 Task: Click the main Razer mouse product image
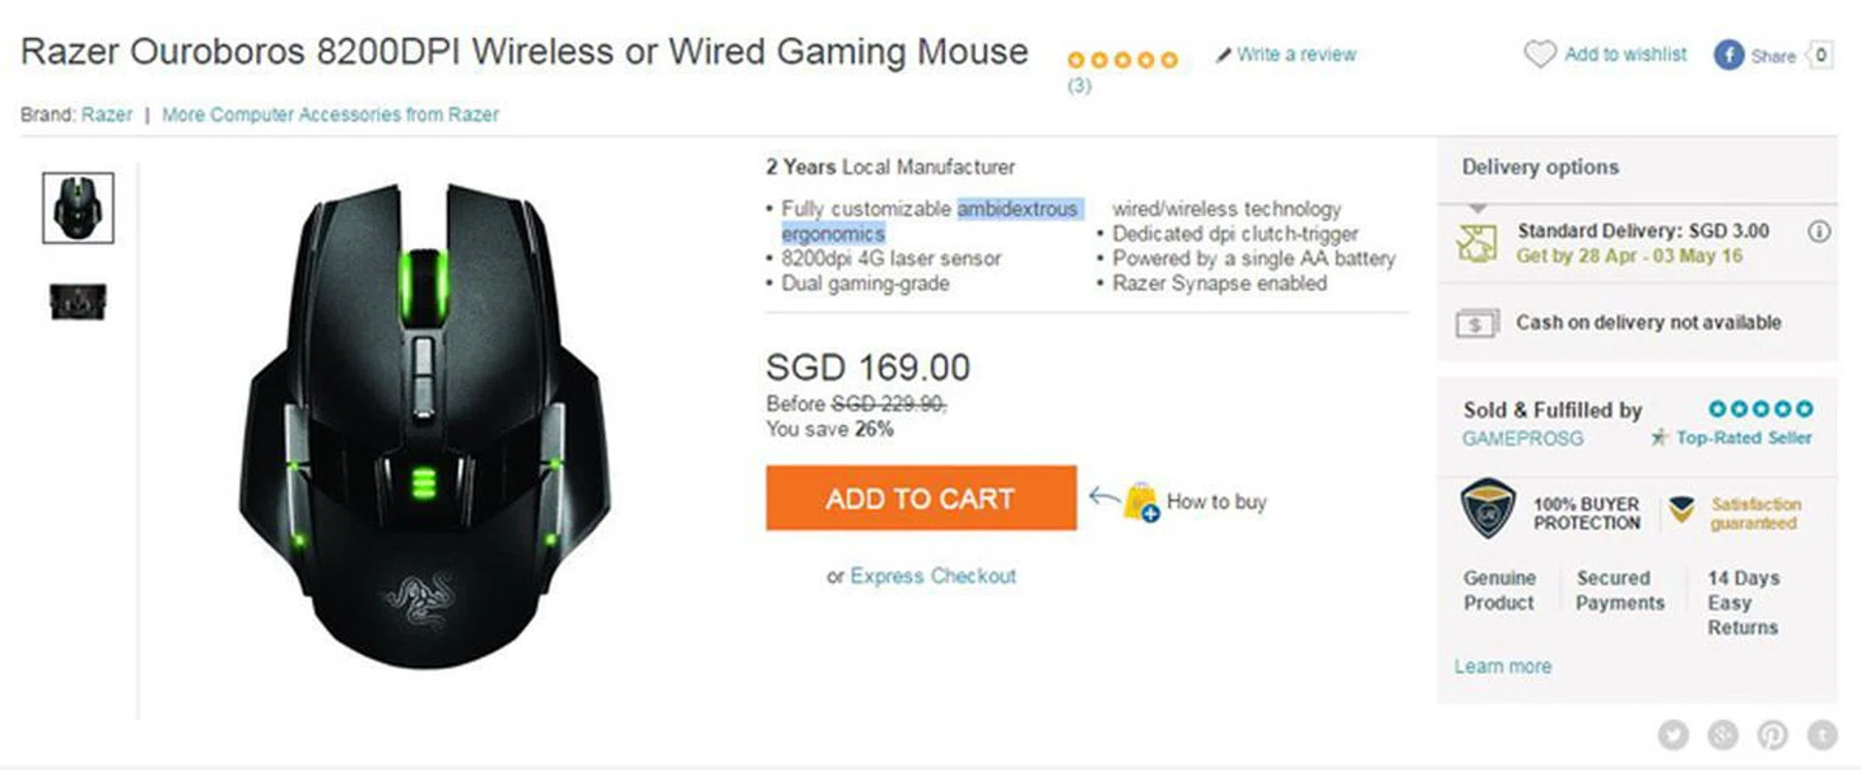tap(425, 426)
